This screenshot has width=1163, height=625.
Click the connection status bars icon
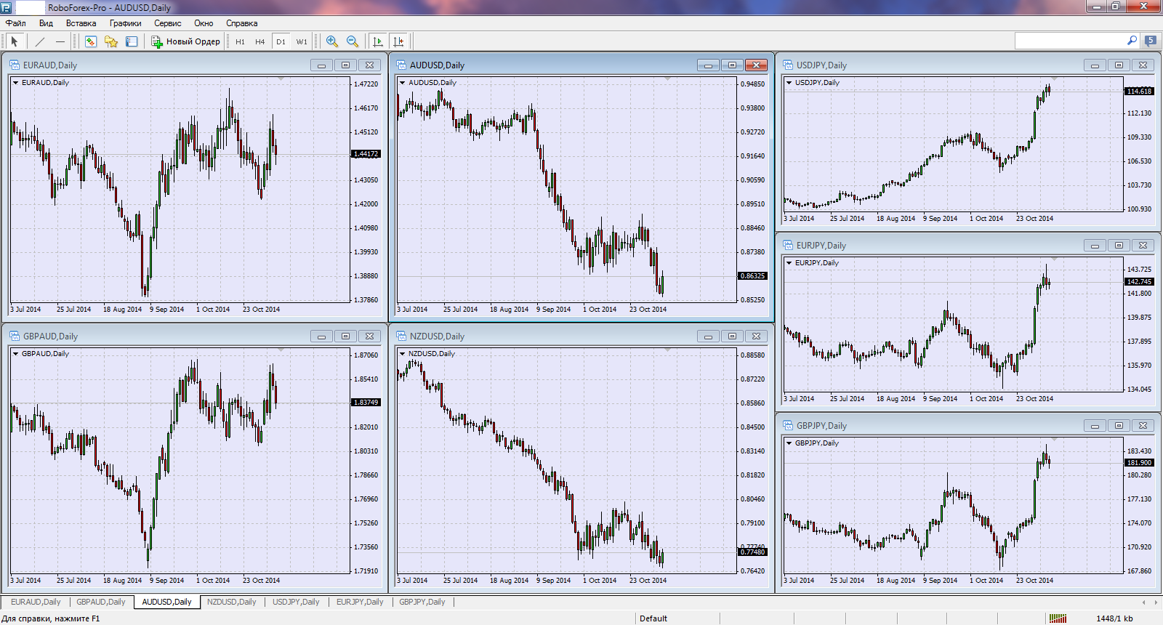coord(1058,618)
